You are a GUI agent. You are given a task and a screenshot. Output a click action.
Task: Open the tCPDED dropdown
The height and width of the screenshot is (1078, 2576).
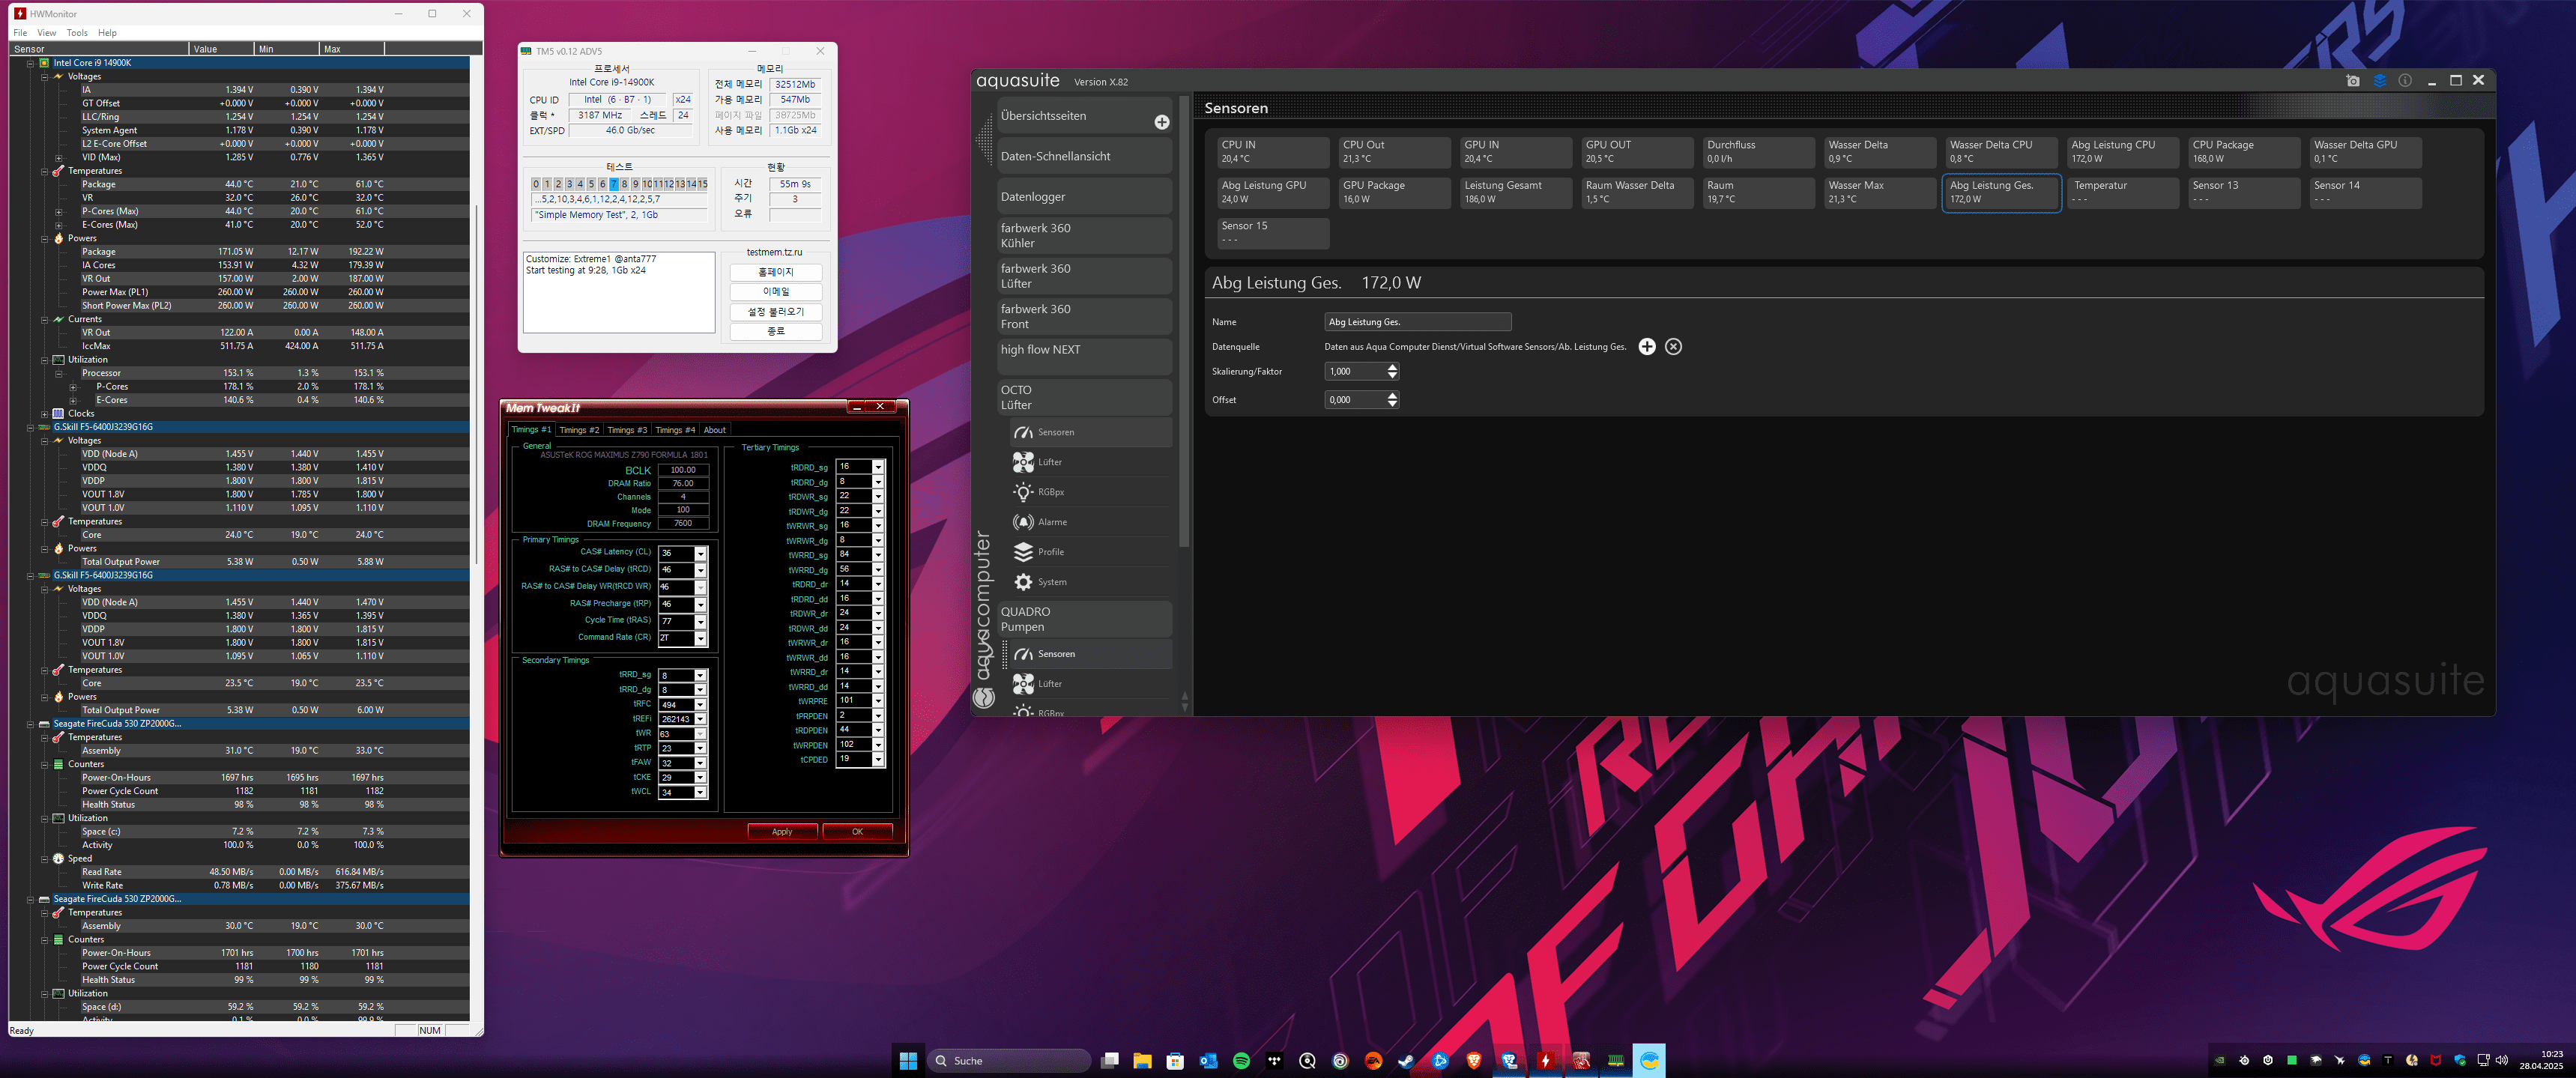(x=878, y=760)
